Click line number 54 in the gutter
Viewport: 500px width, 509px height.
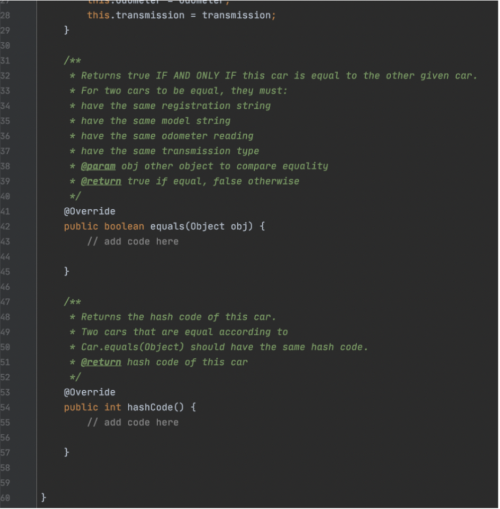click(x=5, y=408)
